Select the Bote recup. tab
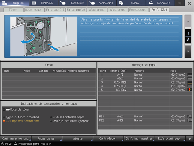The image size is (194, 146). click(x=34, y=10)
